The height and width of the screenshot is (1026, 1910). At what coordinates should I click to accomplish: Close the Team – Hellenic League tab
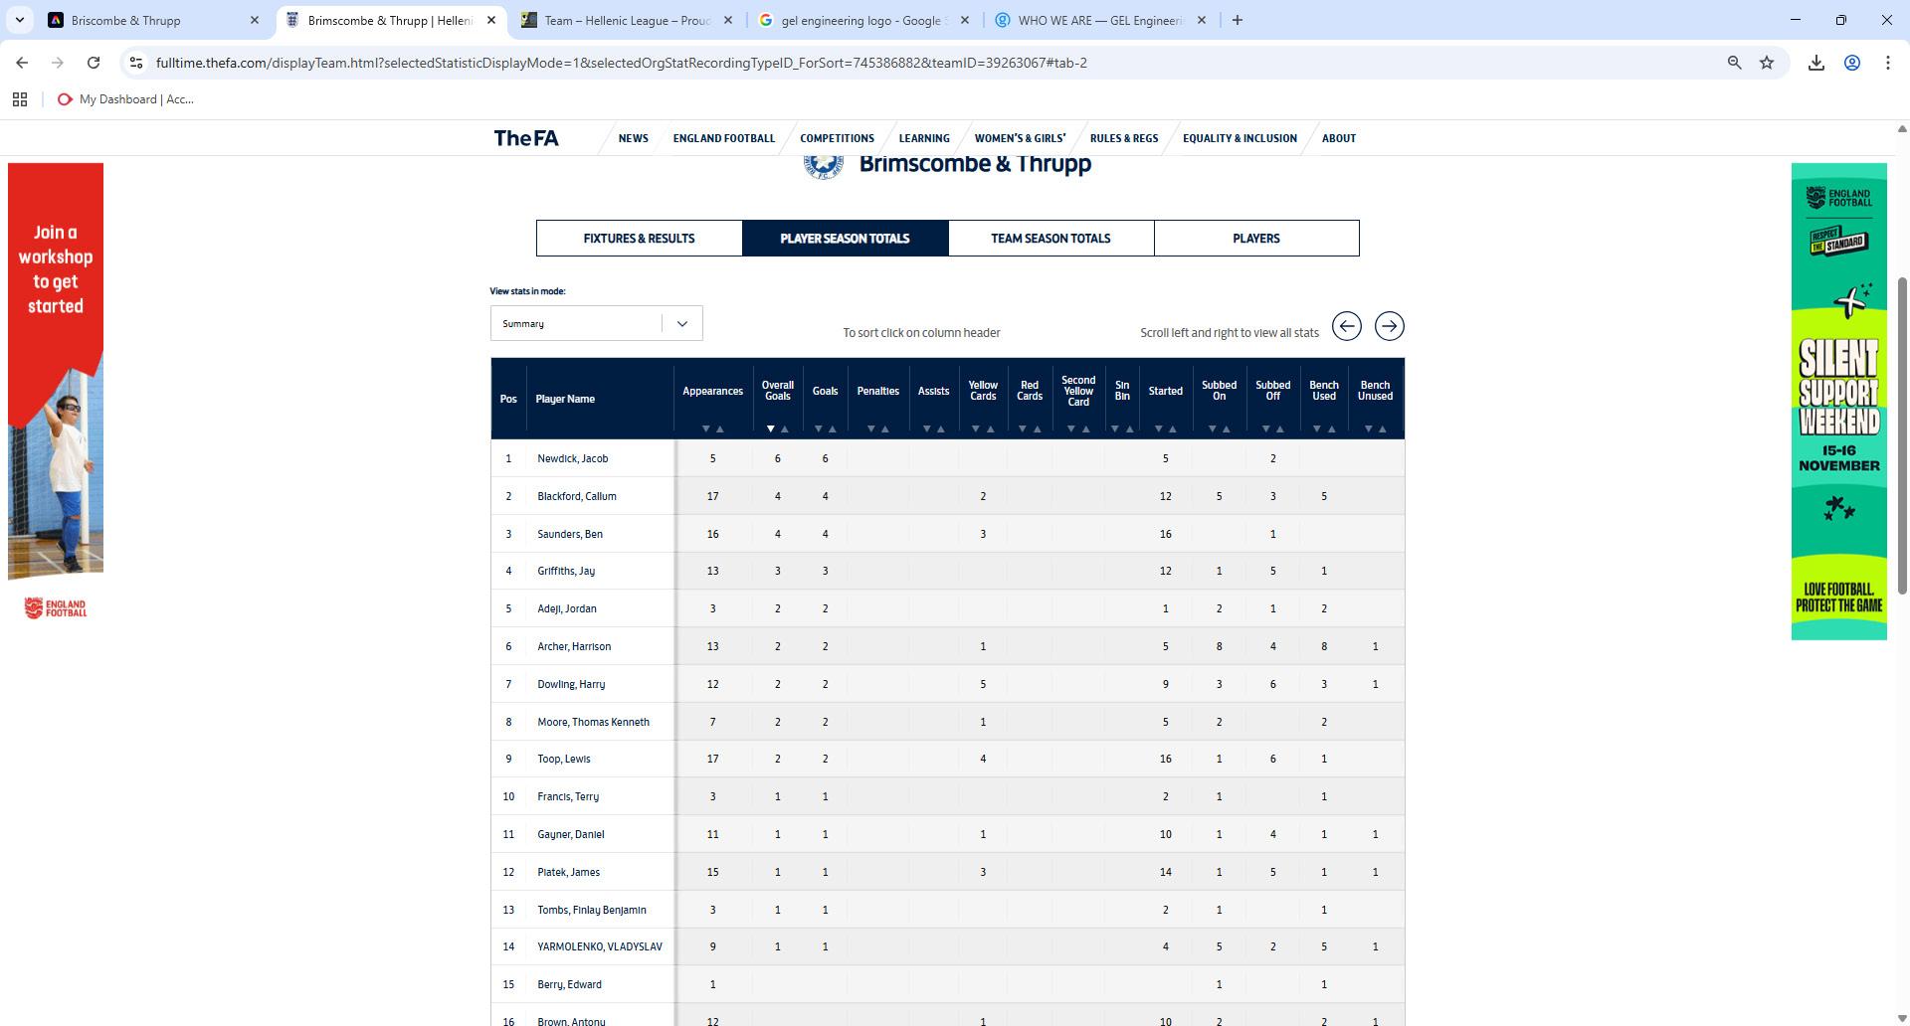point(728,20)
